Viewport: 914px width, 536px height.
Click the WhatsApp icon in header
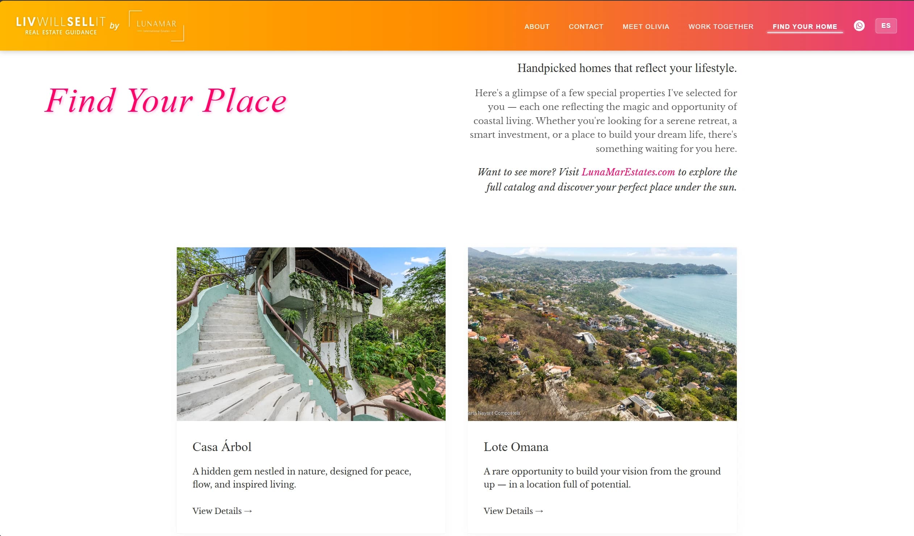[x=859, y=26]
